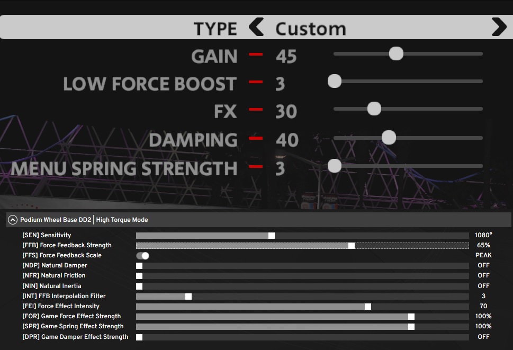This screenshot has width=513, height=350.
Task: Click the red minus icon beside Gain
Action: pos(256,54)
